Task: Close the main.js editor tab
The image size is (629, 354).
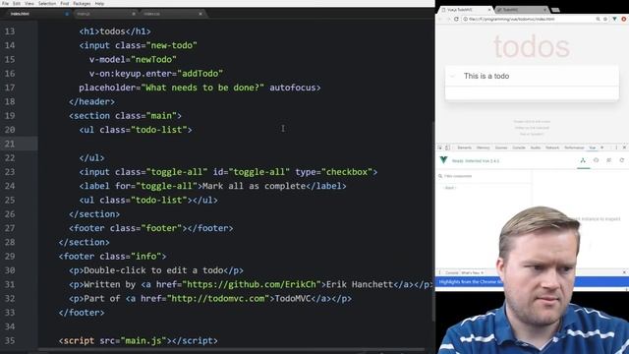Action: pos(134,14)
